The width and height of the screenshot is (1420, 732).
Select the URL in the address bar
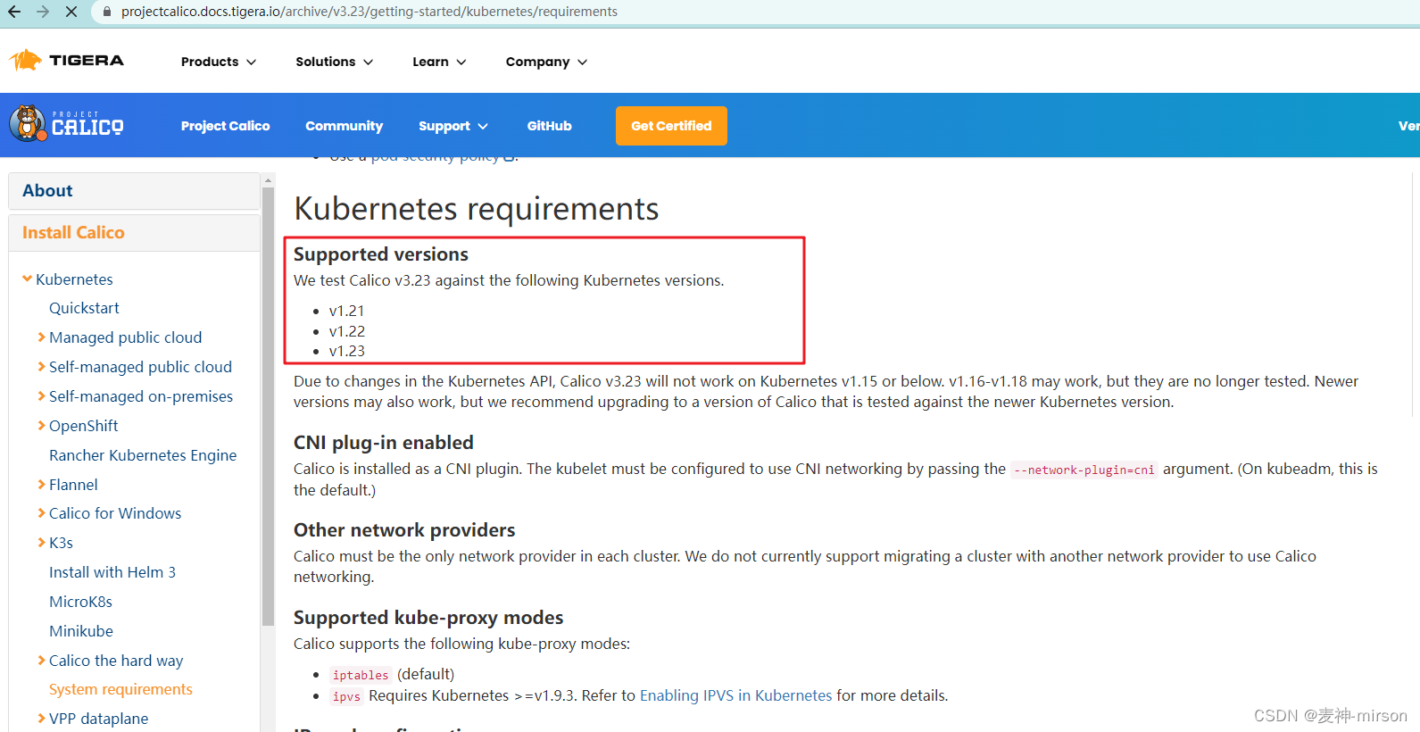pyautogui.click(x=370, y=12)
